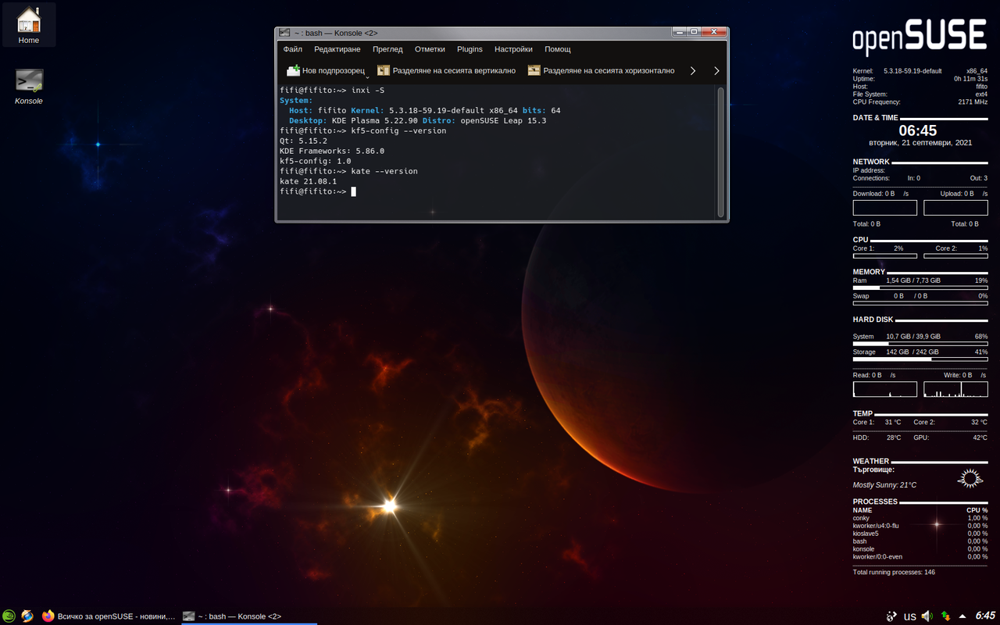Click the Firefox icon in the taskbar
This screenshot has height=625, width=1000.
[48, 616]
